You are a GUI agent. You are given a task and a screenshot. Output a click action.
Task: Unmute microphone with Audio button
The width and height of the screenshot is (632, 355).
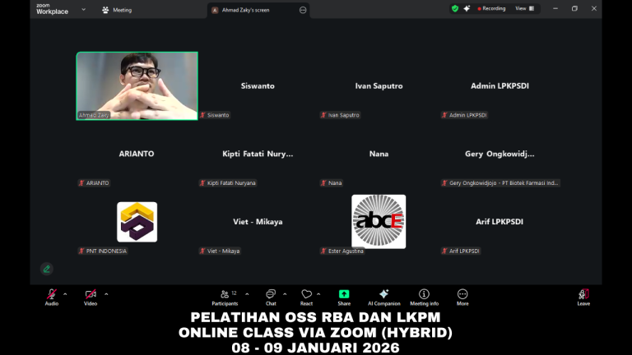(52, 297)
